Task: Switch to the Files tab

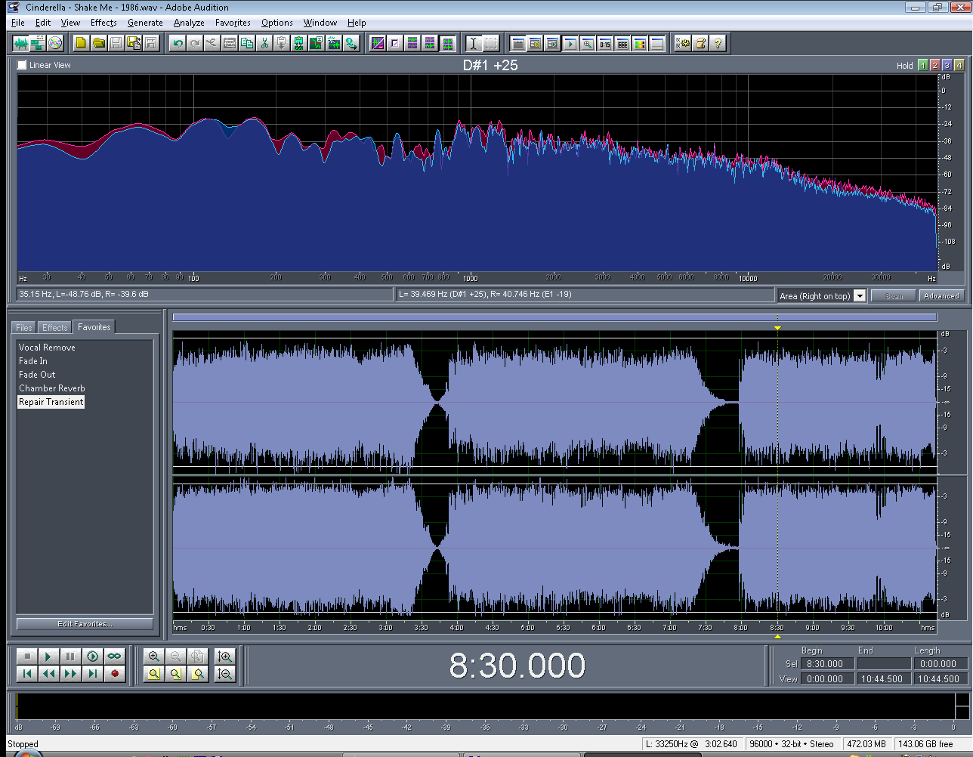Action: coord(24,327)
